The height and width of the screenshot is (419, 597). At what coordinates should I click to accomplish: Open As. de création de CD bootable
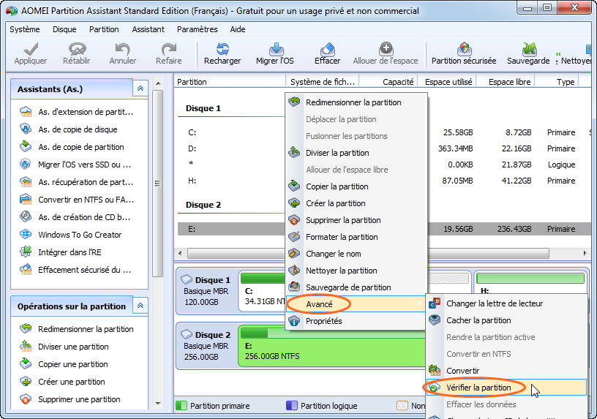pyautogui.click(x=75, y=217)
